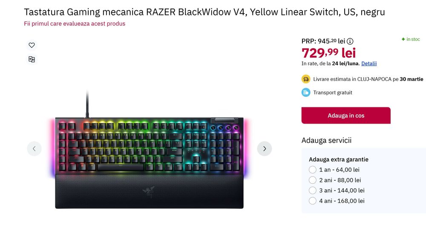The image size is (426, 234).
Task: Add product to favorites with heart icon
Action: pyautogui.click(x=32, y=45)
